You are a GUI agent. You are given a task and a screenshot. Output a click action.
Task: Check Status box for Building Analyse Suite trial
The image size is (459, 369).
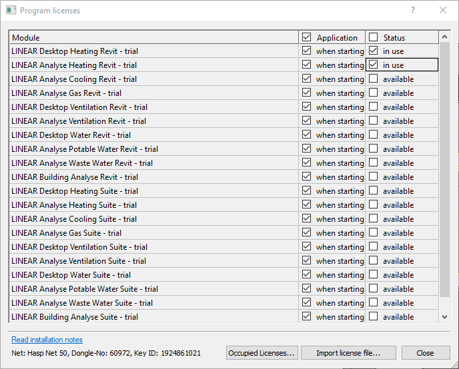(x=373, y=316)
